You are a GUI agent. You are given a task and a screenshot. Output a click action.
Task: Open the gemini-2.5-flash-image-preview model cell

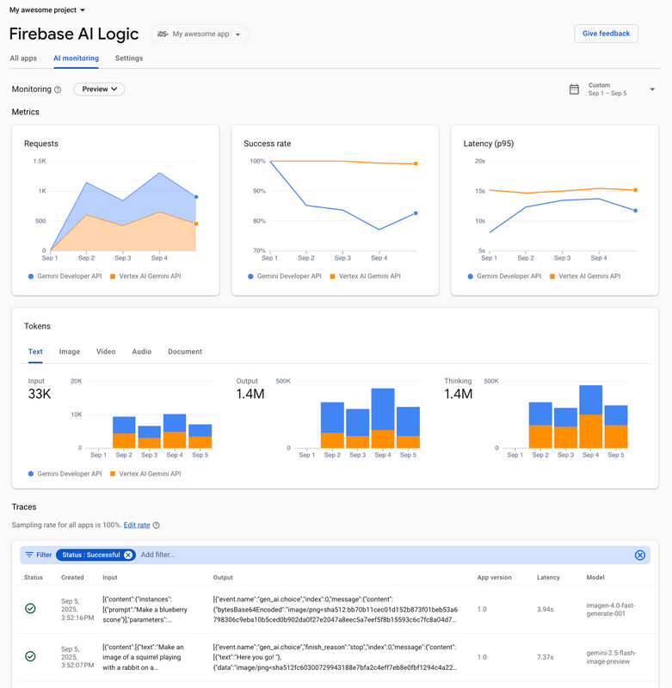[x=611, y=657]
